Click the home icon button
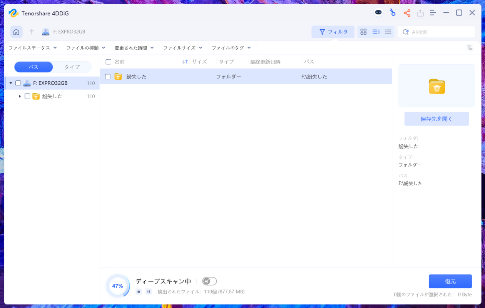485x308 pixels. [16, 32]
